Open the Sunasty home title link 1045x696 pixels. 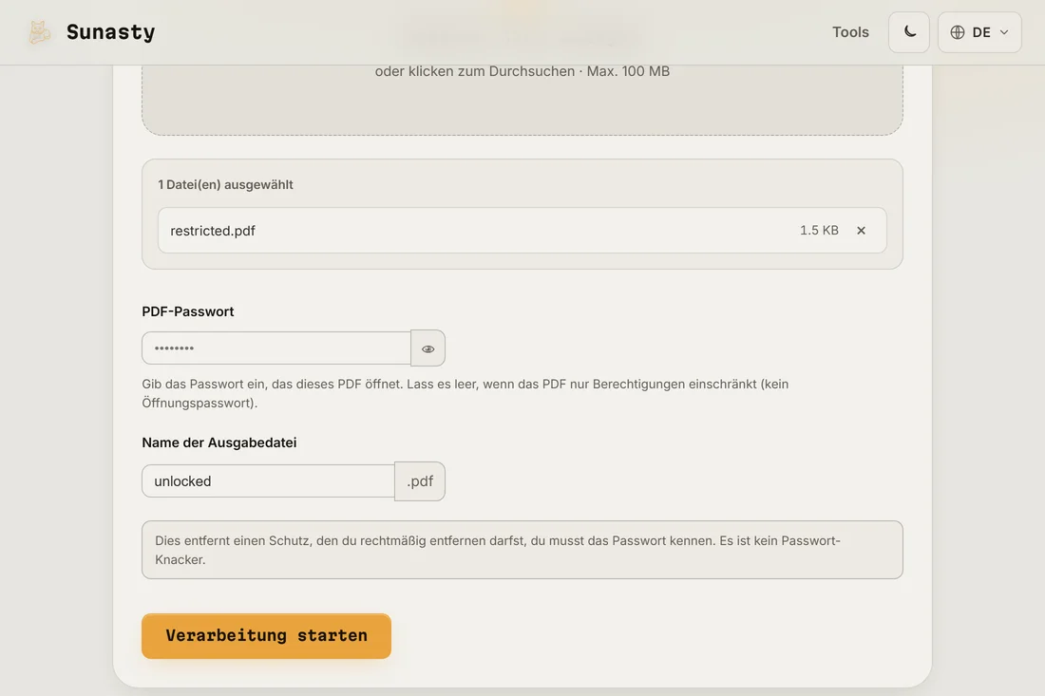tap(110, 32)
